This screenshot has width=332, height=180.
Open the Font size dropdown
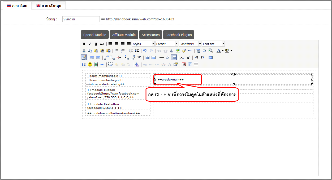(213, 44)
